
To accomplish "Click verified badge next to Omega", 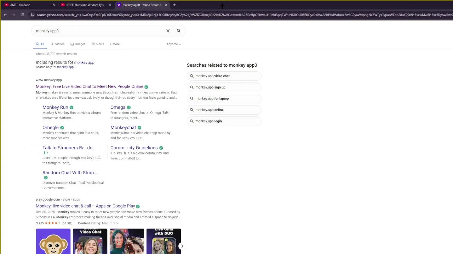I will (129, 107).
